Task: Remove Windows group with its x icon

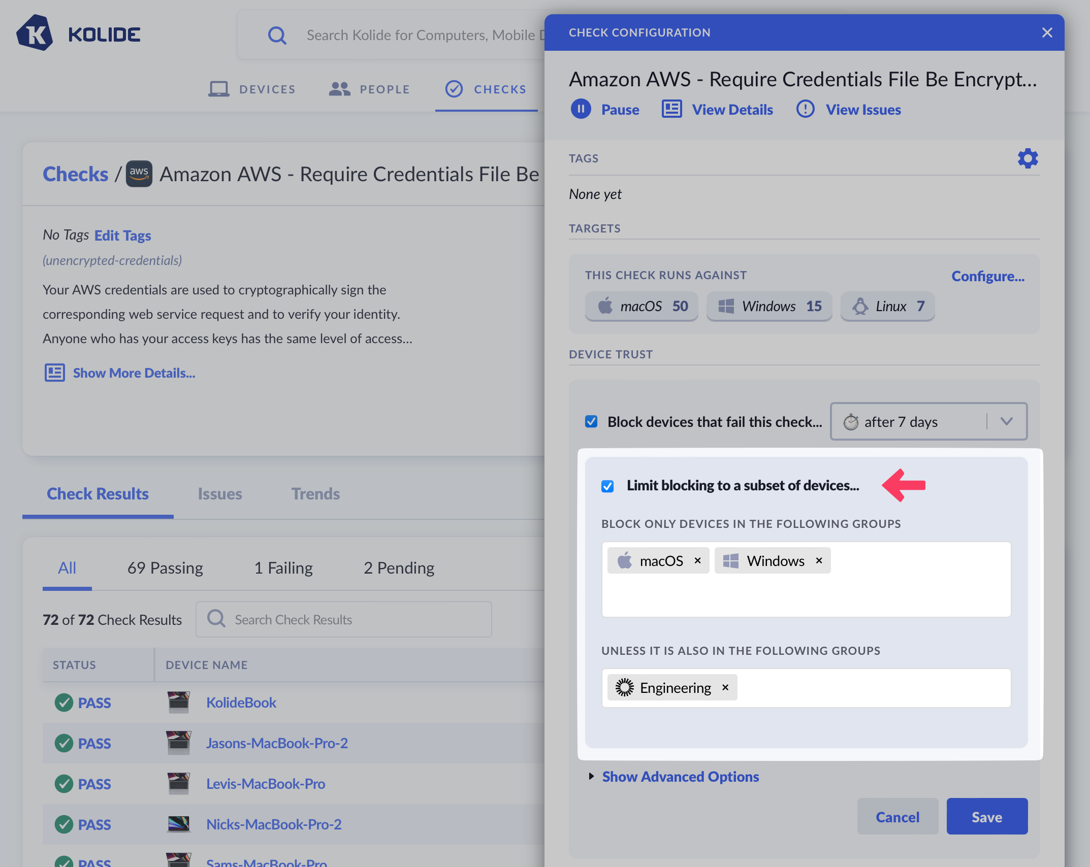Action: pos(819,560)
